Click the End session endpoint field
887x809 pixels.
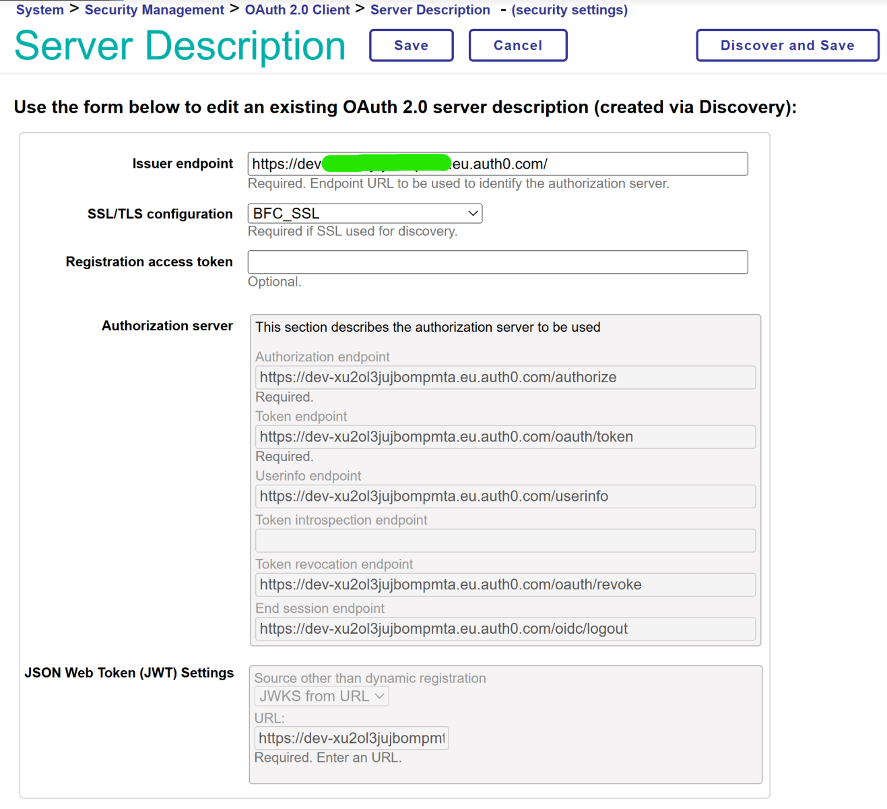click(x=504, y=629)
